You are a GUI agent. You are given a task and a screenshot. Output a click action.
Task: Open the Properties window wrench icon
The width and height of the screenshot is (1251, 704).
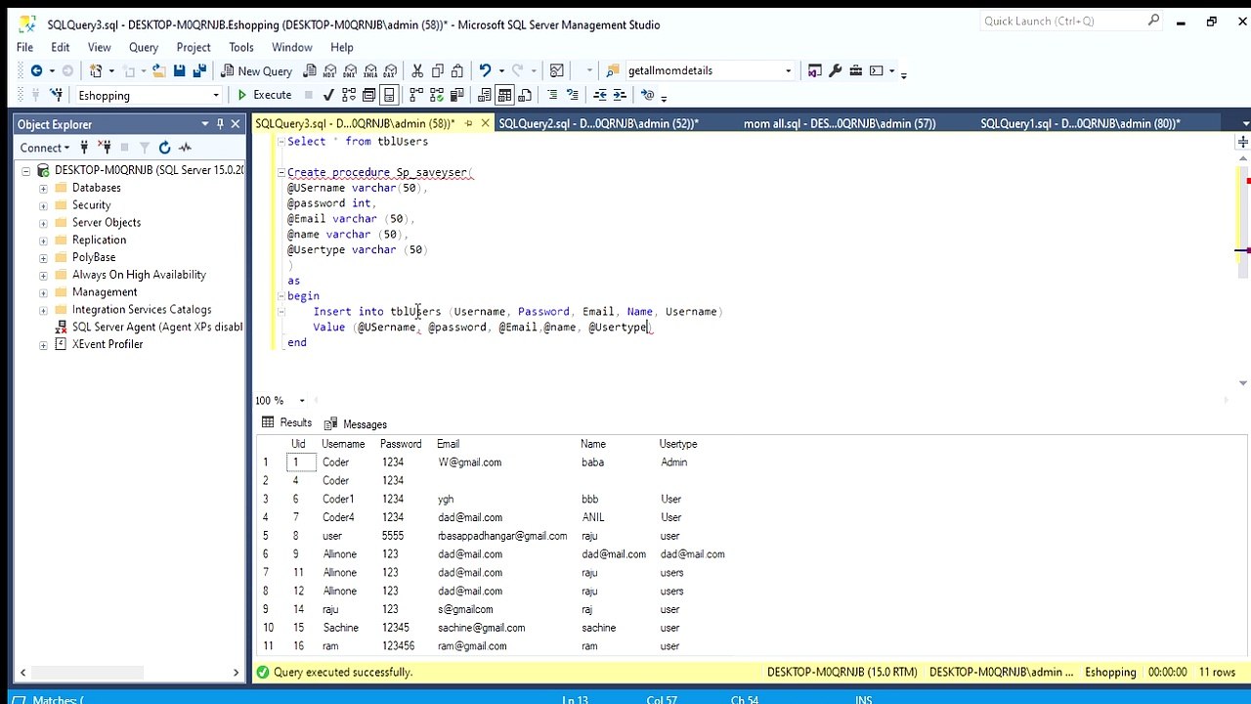(x=836, y=70)
